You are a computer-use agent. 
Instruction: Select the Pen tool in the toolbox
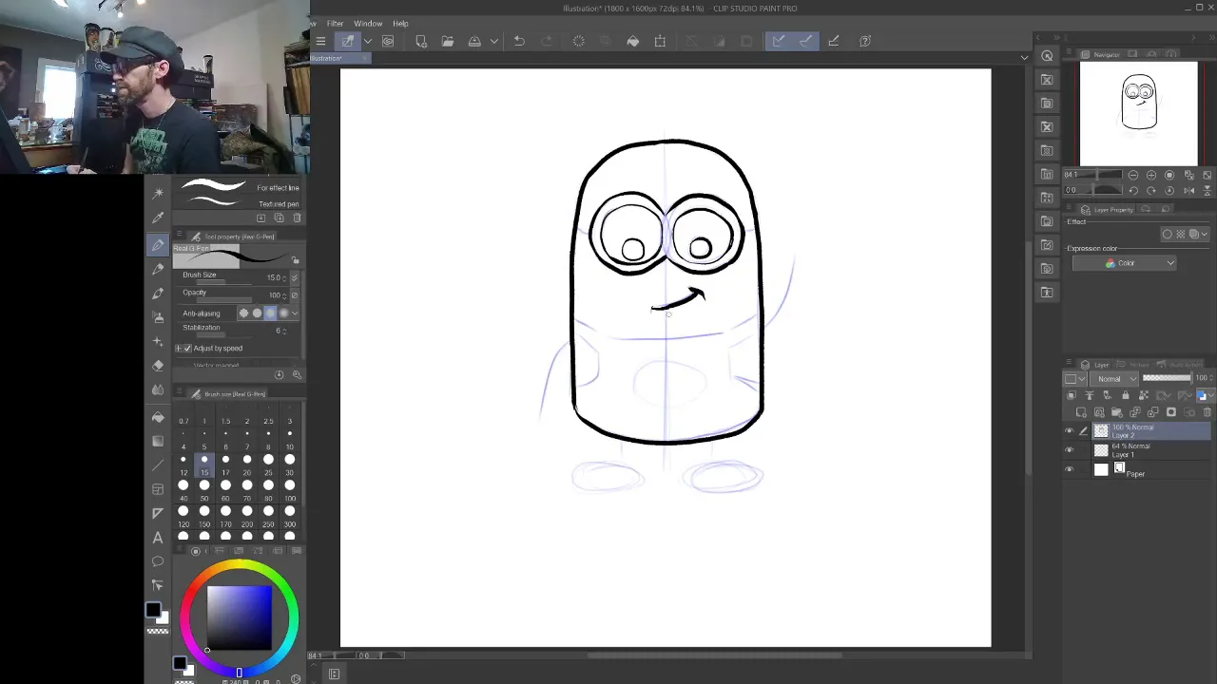point(158,245)
